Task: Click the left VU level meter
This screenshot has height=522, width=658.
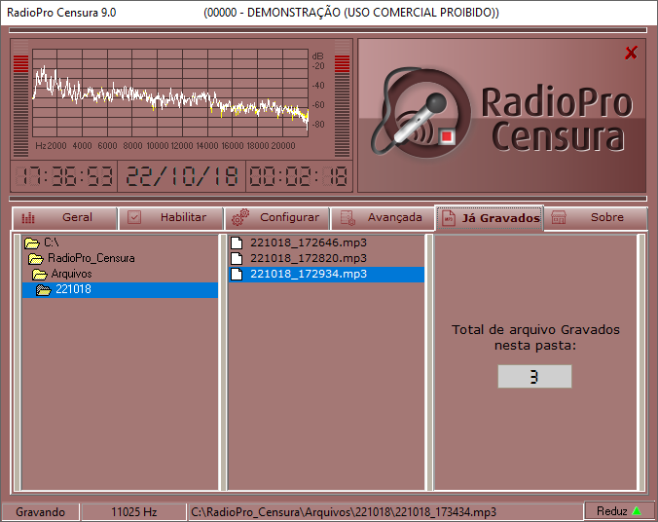Action: [21, 98]
